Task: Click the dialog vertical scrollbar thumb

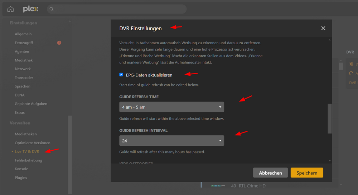Action: (x=329, y=119)
